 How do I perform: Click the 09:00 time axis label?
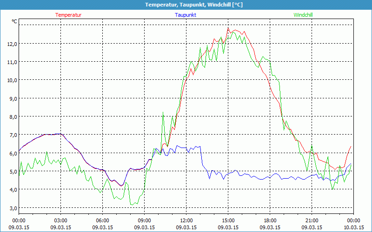[x=145, y=221]
